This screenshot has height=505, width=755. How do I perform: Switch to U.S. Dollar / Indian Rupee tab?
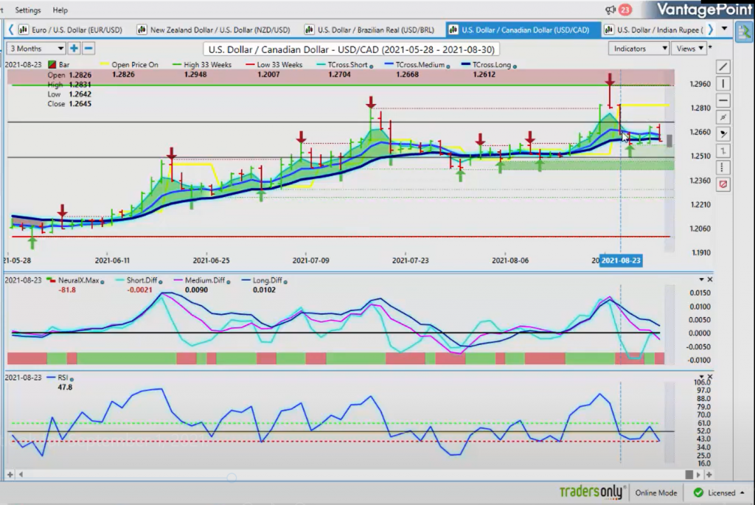coord(654,29)
